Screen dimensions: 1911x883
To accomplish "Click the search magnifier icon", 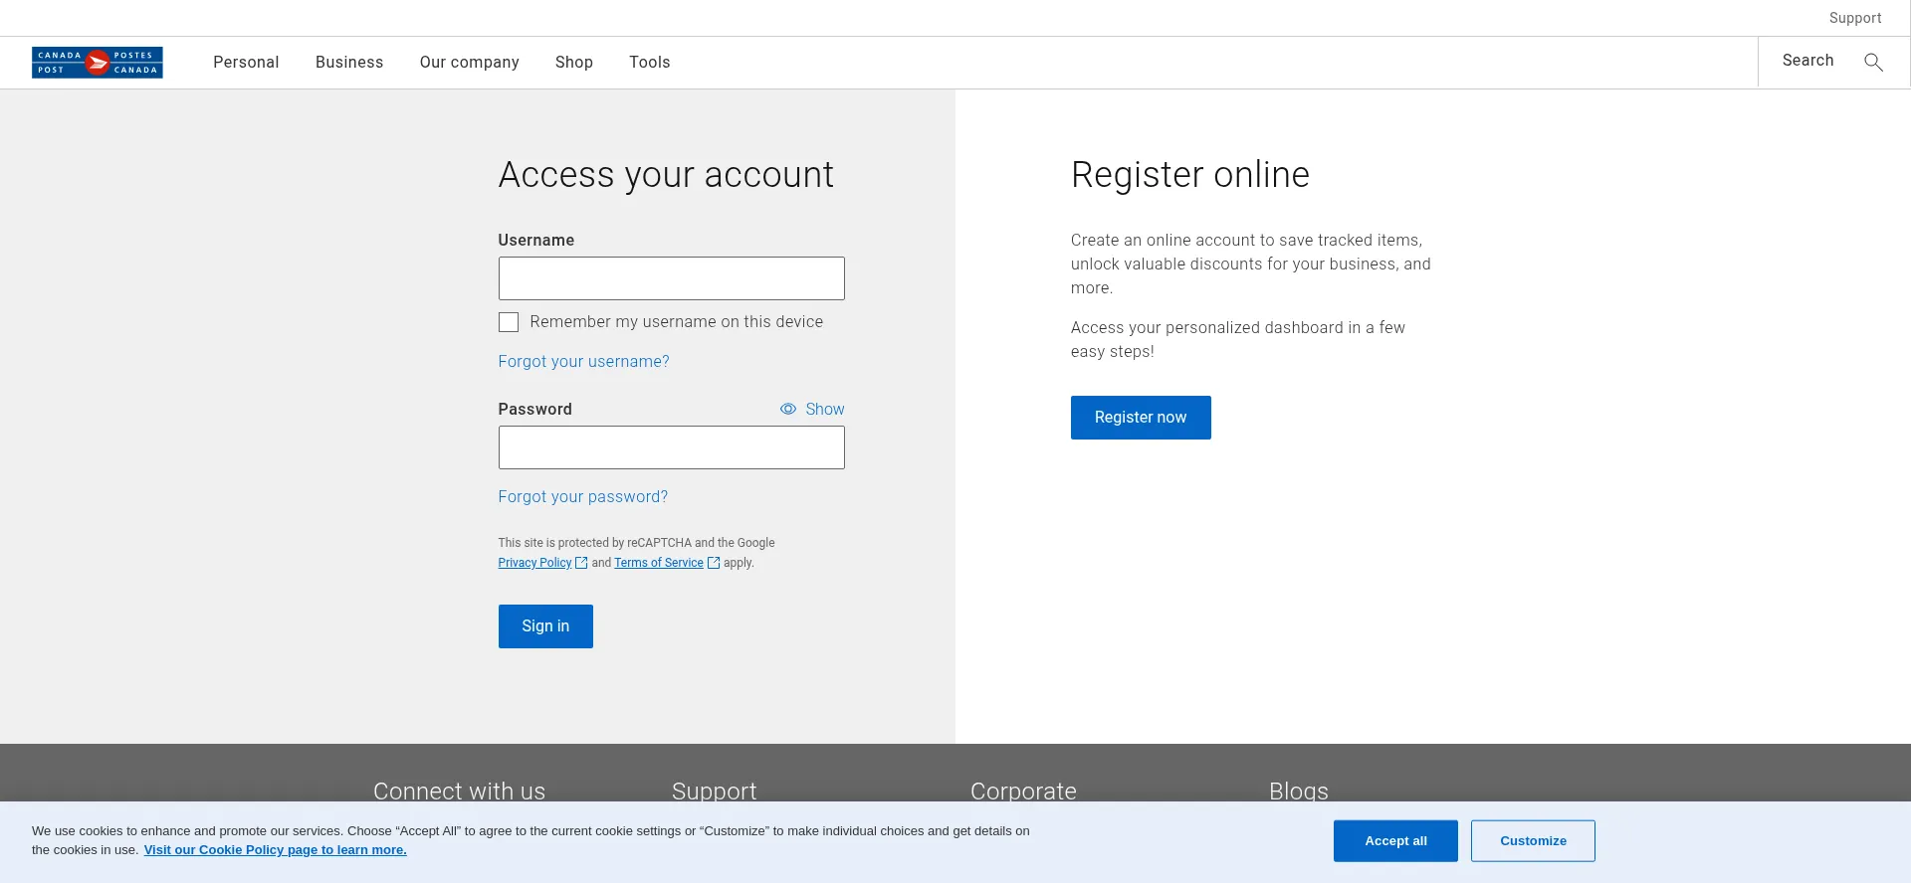I will pyautogui.click(x=1873, y=62).
